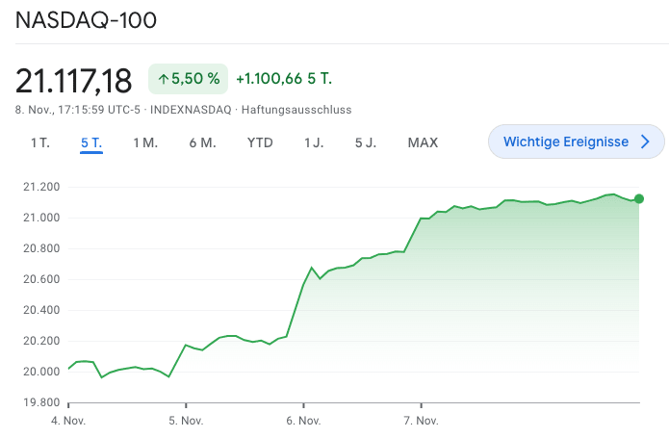Click the NASDAQ-100 title

[87, 20]
